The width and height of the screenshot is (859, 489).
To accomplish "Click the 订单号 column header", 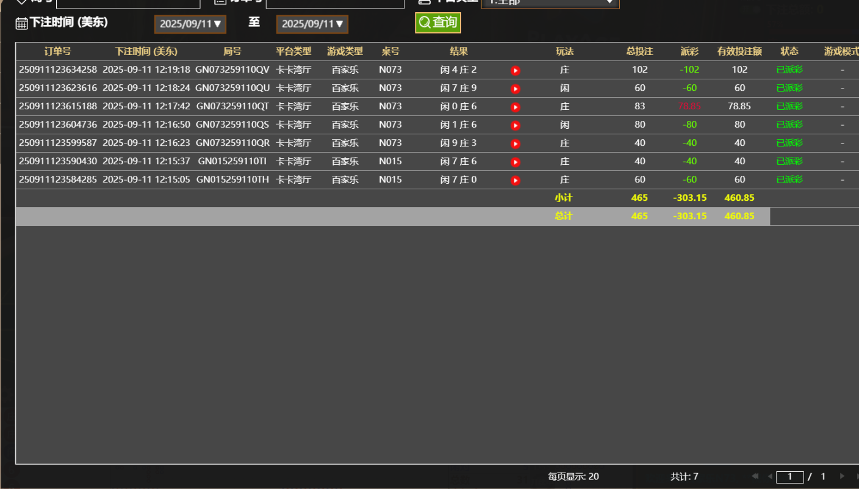I will click(57, 51).
